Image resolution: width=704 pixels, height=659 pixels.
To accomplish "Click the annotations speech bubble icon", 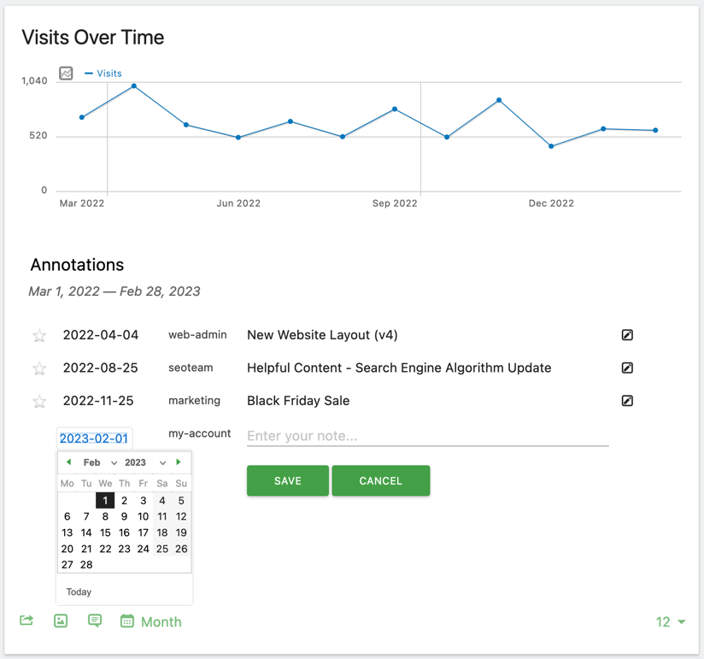I will (x=95, y=621).
